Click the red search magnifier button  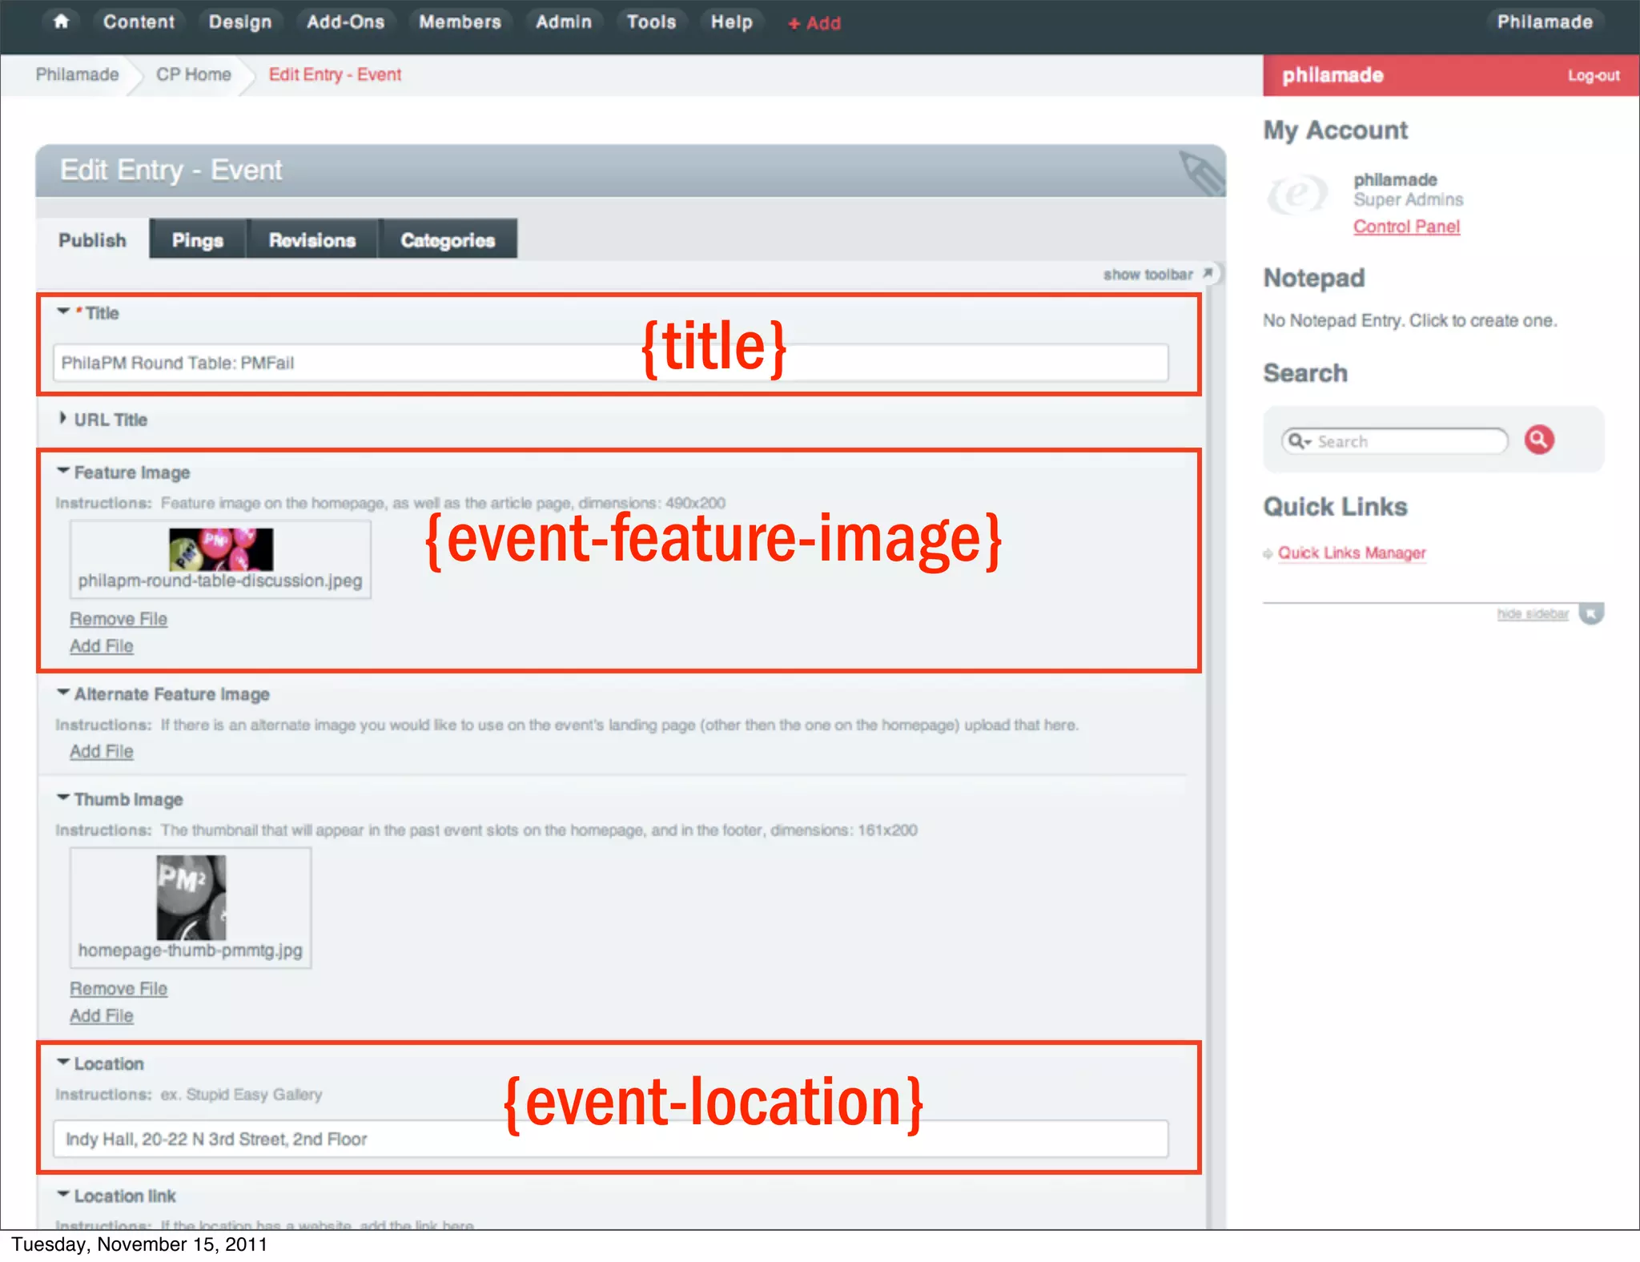(1538, 440)
